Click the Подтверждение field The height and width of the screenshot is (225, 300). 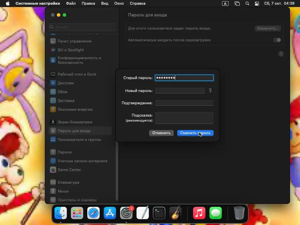coord(184,103)
